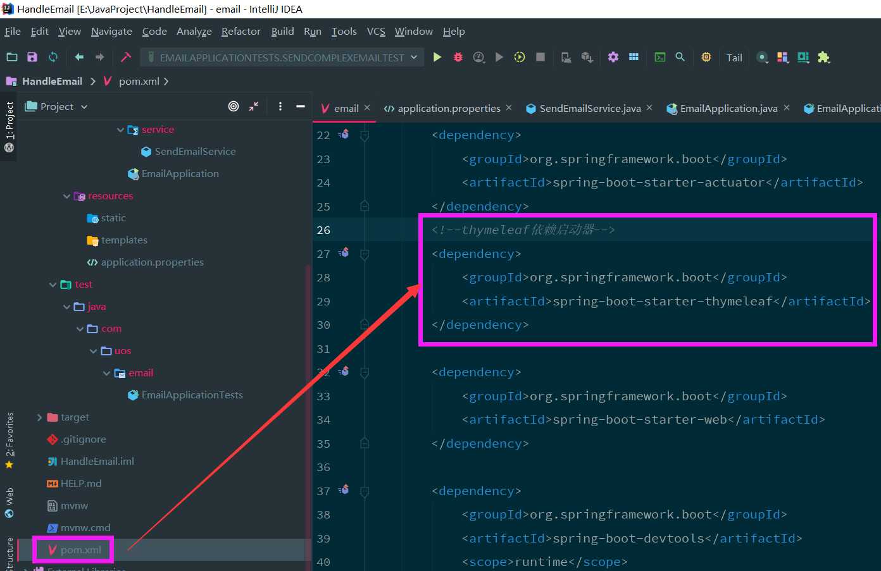This screenshot has height=571, width=881.
Task: Switch to EmailApplication.java tab
Action: (x=728, y=108)
